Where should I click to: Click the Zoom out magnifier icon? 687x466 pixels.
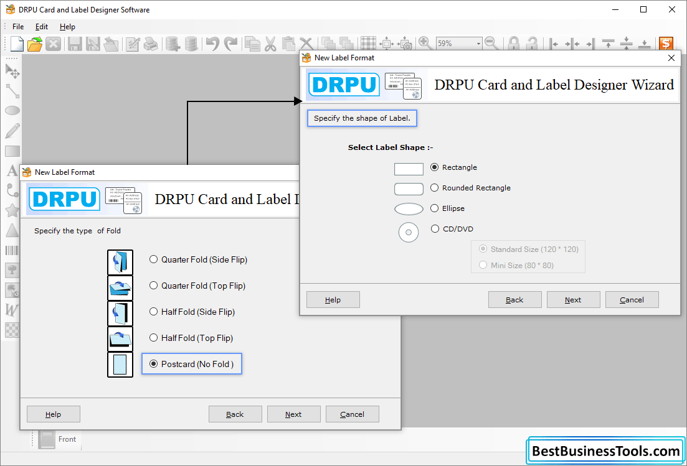click(491, 44)
